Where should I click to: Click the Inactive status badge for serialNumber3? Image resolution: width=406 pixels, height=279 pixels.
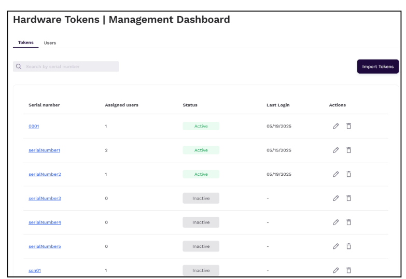tap(201, 198)
